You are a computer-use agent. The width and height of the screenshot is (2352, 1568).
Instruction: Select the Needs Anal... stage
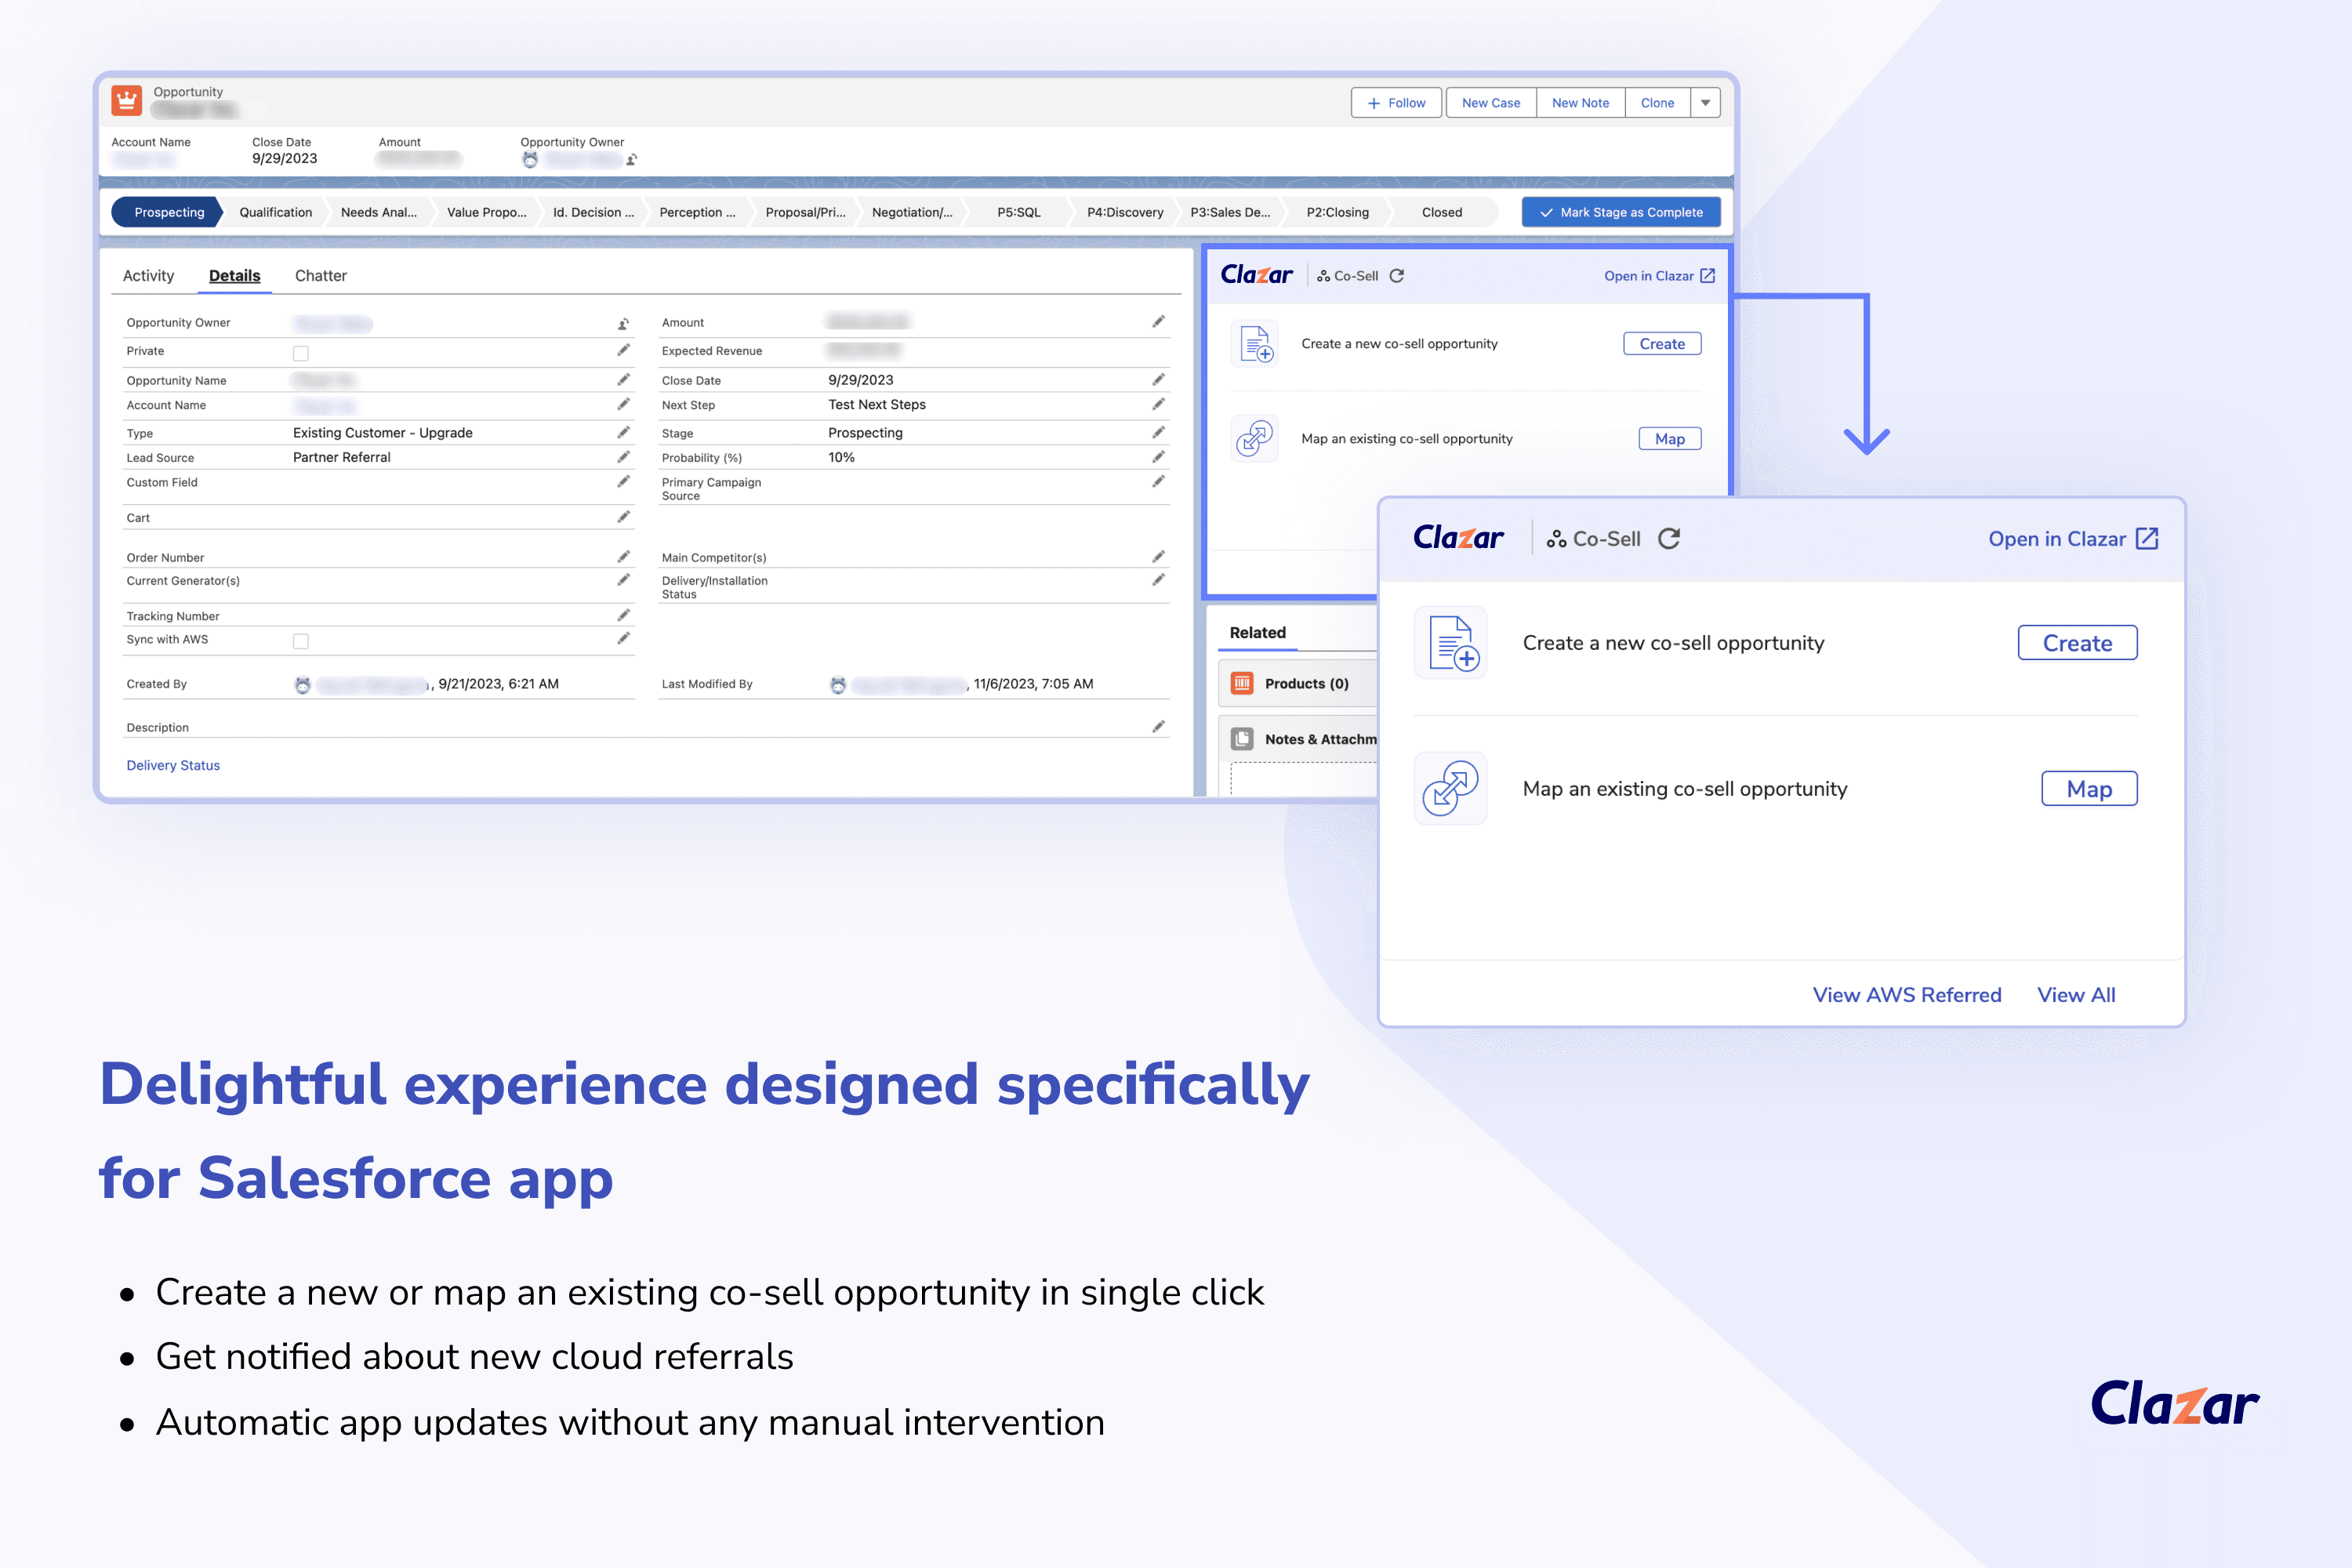click(x=379, y=212)
